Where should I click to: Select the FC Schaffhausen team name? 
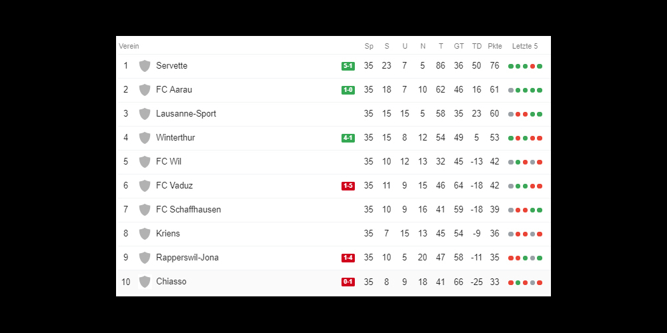189,209
